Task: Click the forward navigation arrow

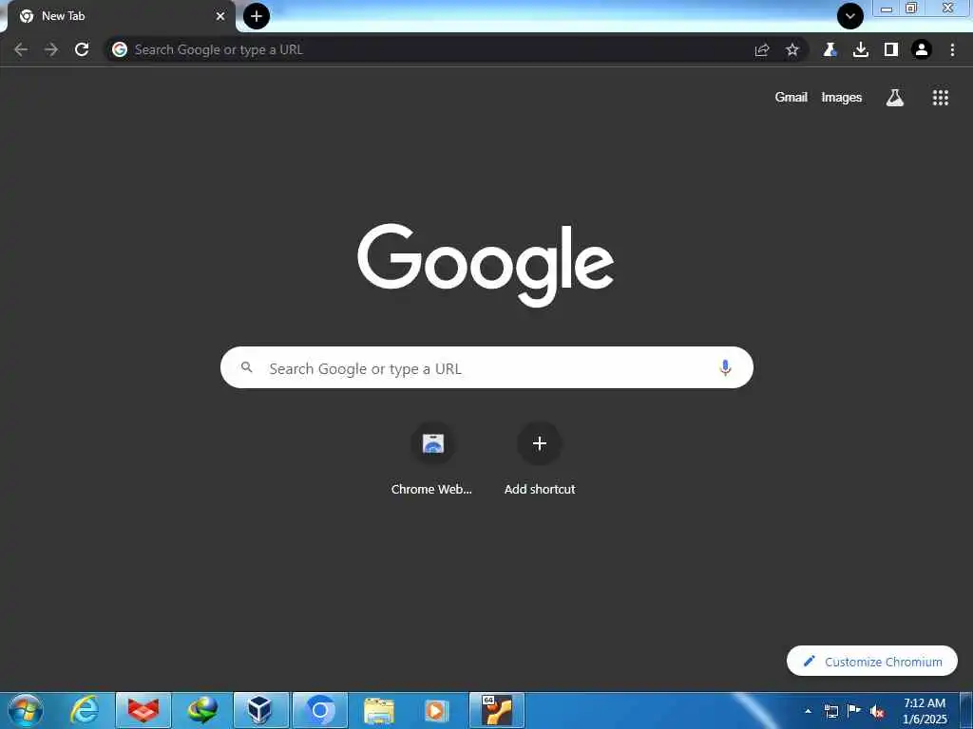Action: [x=51, y=49]
